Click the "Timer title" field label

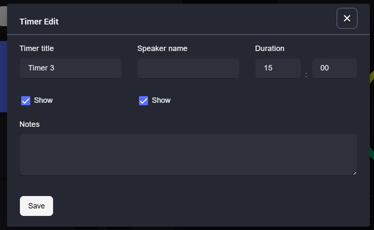pos(36,48)
